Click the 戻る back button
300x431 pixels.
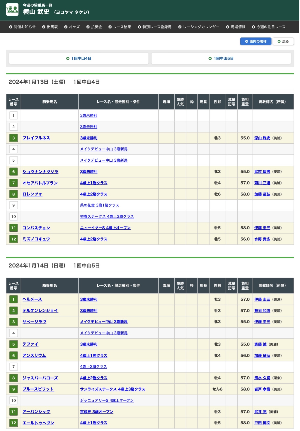pos(283,41)
